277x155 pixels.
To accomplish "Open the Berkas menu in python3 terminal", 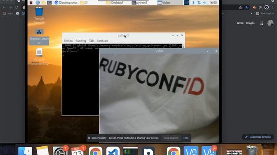I will (x=68, y=41).
